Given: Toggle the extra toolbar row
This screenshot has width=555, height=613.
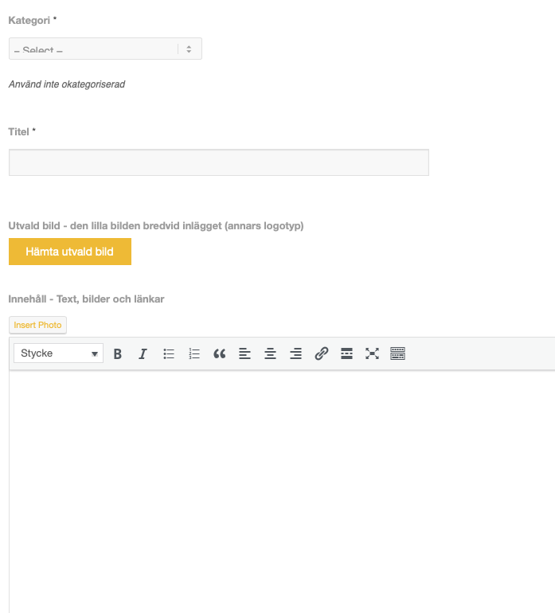Looking at the screenshot, I should 398,353.
